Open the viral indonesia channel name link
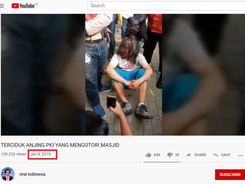Viewport: 245px width, 184px height. [32, 174]
